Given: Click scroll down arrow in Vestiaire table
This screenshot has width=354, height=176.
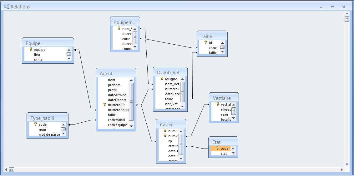Looking at the screenshot, I should pos(234,118).
